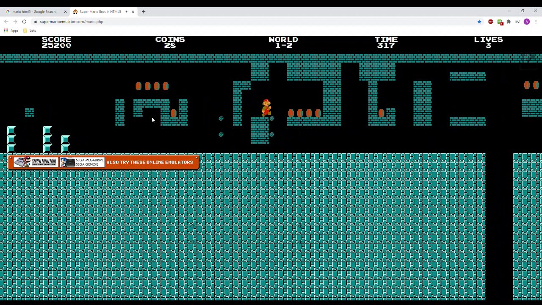The width and height of the screenshot is (542, 305).
Task: Mute the Super Mario Bros tab audio icon
Action: click(127, 12)
